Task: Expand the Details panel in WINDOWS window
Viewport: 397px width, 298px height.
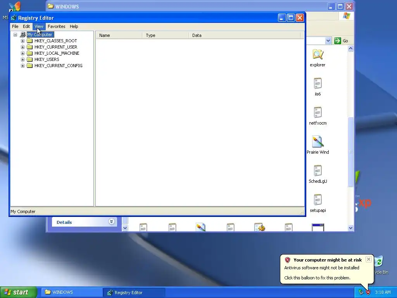Action: point(111,222)
